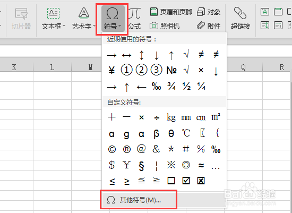Insert the β beta symbol
292x213 pixels.
[157, 134]
